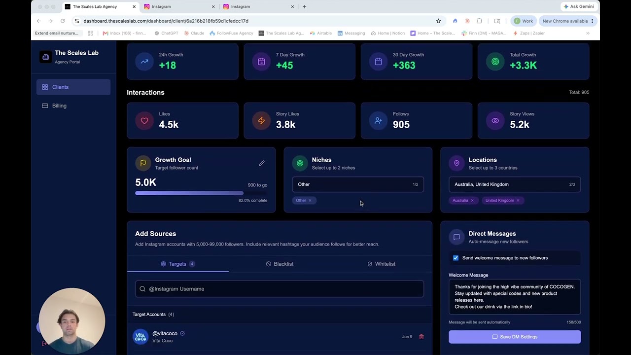Toggle Send welcome message to new followers
The image size is (631, 355).
tap(456, 258)
